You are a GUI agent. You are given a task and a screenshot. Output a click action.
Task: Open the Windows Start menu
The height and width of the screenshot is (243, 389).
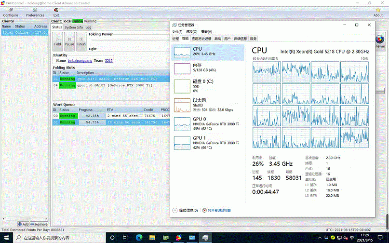tap(6, 238)
